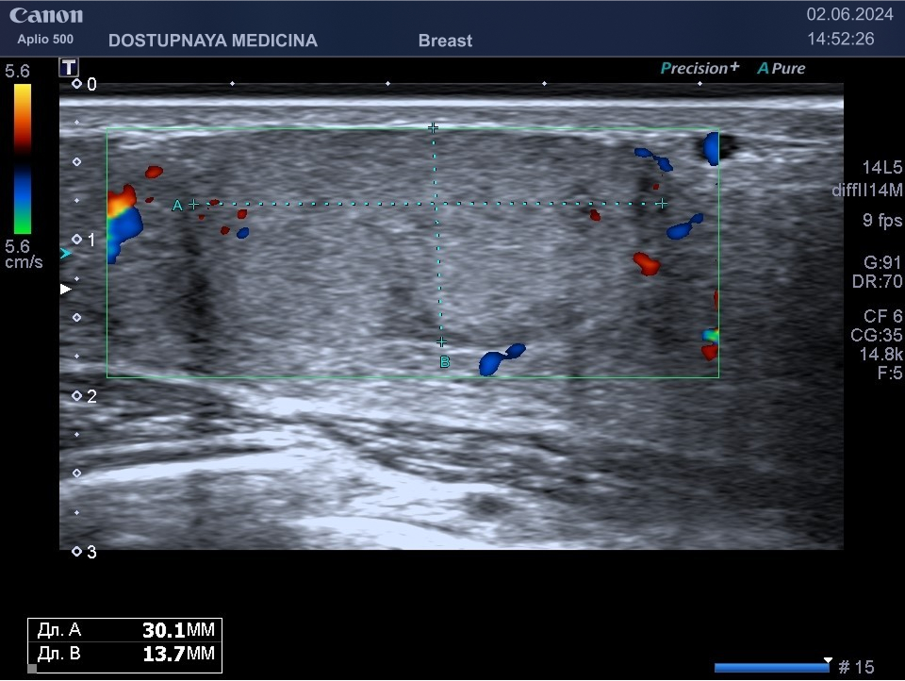Select the bottom caliper of measurement B
905x681 pixels.
(441, 342)
